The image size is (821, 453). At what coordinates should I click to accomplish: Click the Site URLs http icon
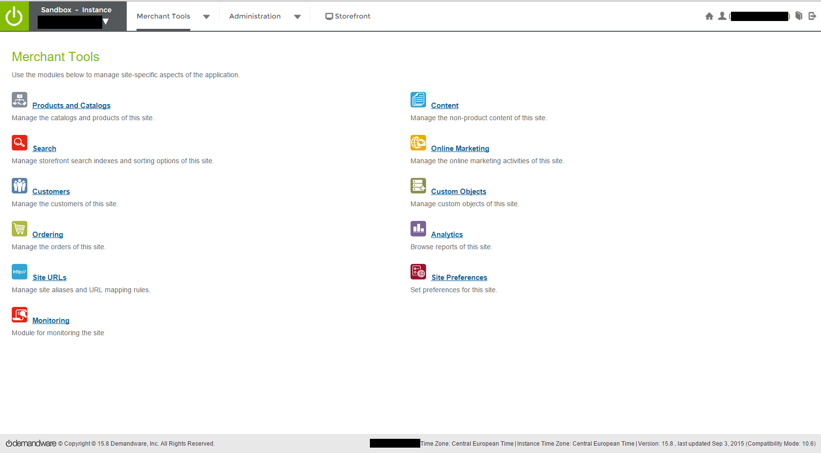[20, 272]
